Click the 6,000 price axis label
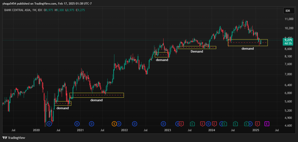298x142 pixels. [288, 93]
